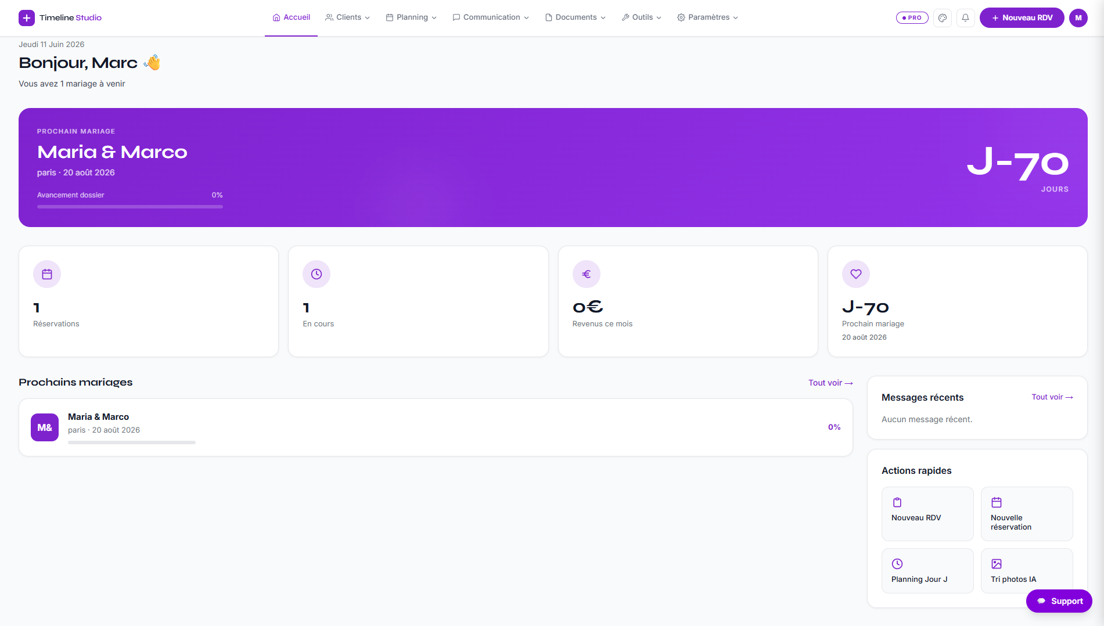Open the Outils menu
The height and width of the screenshot is (626, 1104).
point(642,17)
